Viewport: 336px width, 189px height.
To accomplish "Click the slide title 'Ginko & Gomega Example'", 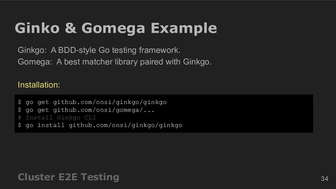I will 116,28.
